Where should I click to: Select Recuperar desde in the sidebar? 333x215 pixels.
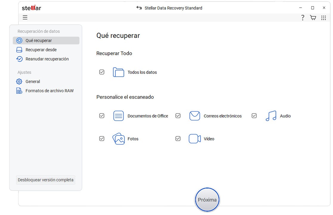41,50
